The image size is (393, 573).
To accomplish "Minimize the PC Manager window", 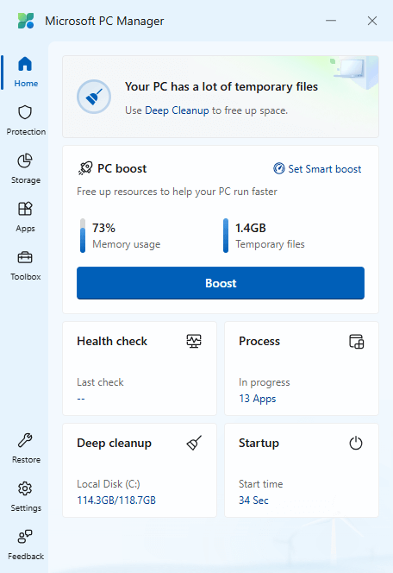I will (331, 21).
